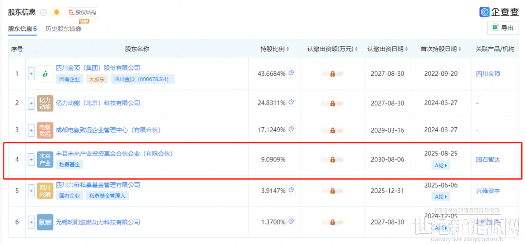Image resolution: width=525 pixels, height=244 pixels.
Task: Select the 股东信息 6 tab
Action: tap(22, 29)
